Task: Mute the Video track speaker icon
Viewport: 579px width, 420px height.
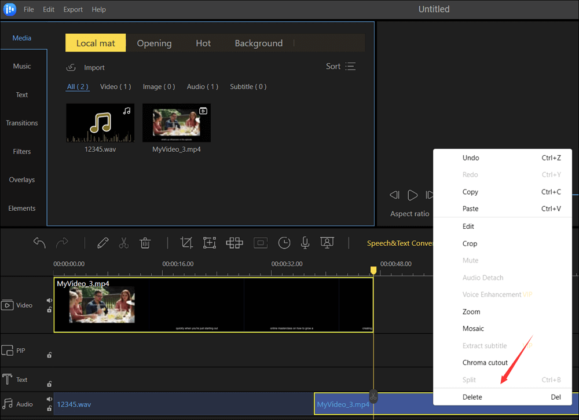Action: coord(49,301)
